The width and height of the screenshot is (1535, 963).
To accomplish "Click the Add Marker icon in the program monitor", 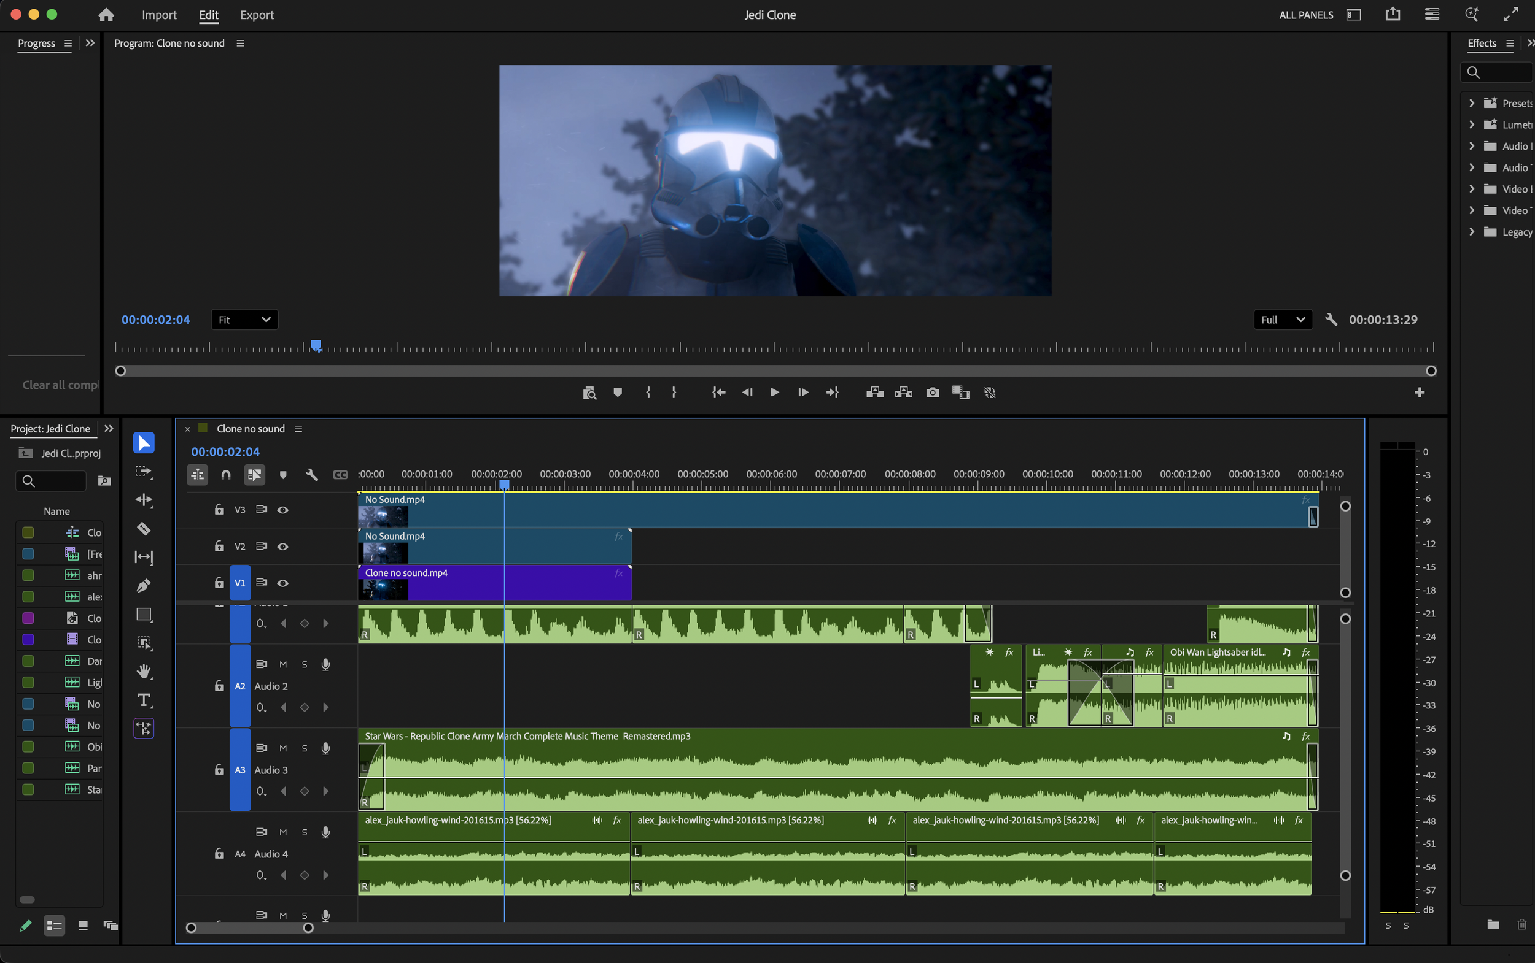I will pos(617,393).
